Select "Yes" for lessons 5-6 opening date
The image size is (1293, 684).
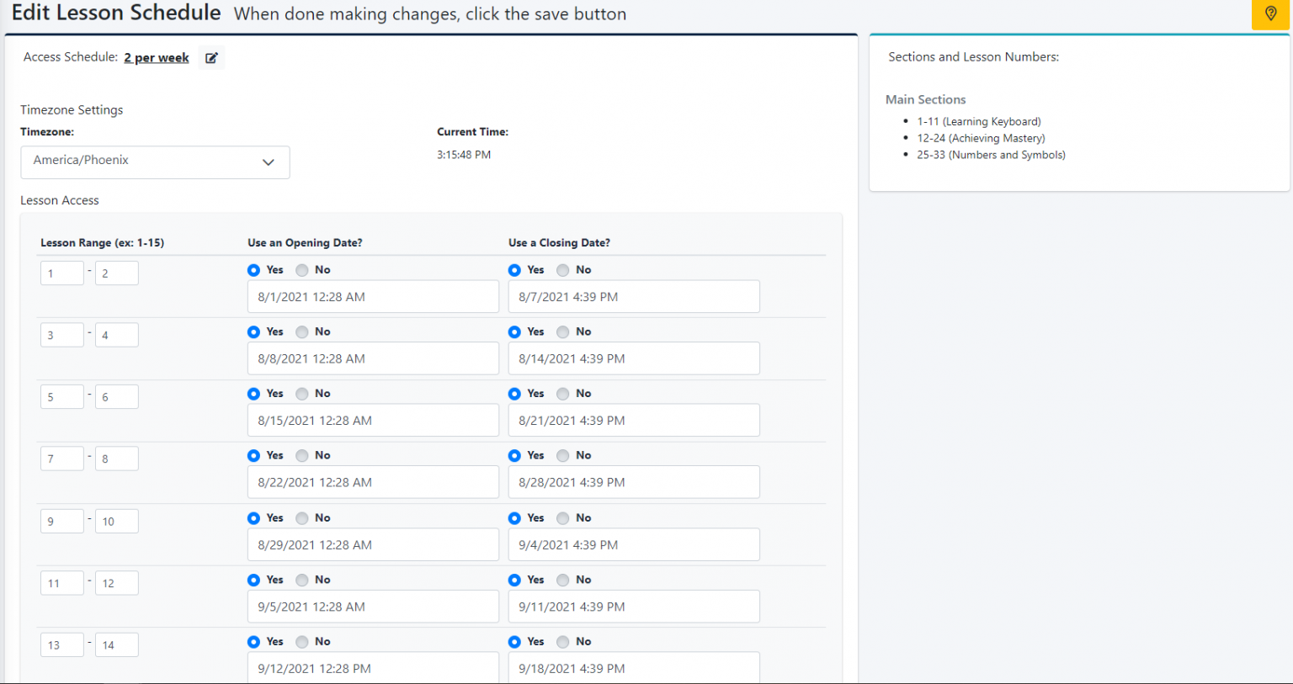pos(253,393)
